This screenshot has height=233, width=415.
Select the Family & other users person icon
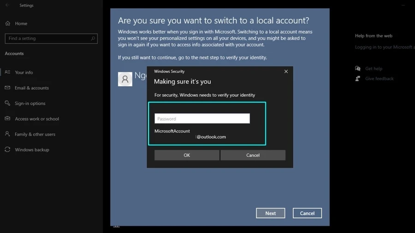[x=7, y=134]
